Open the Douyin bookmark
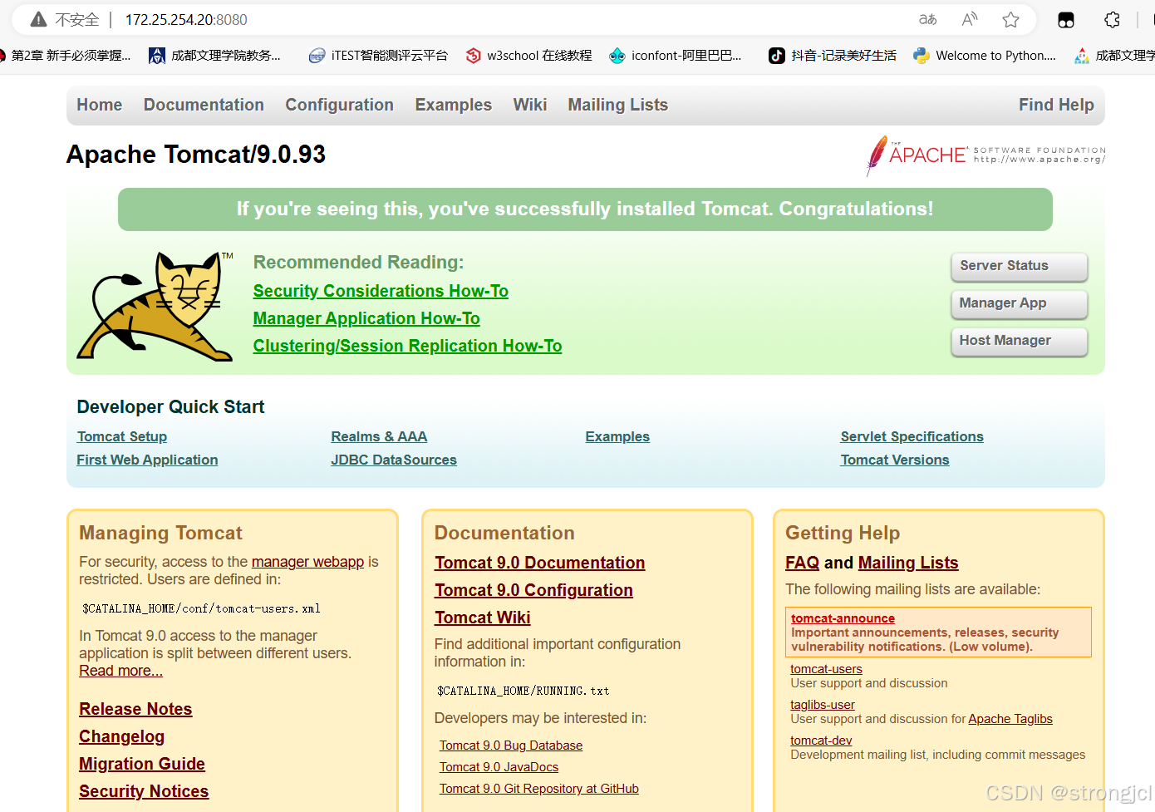Viewport: 1155px width, 812px height. pos(833,56)
